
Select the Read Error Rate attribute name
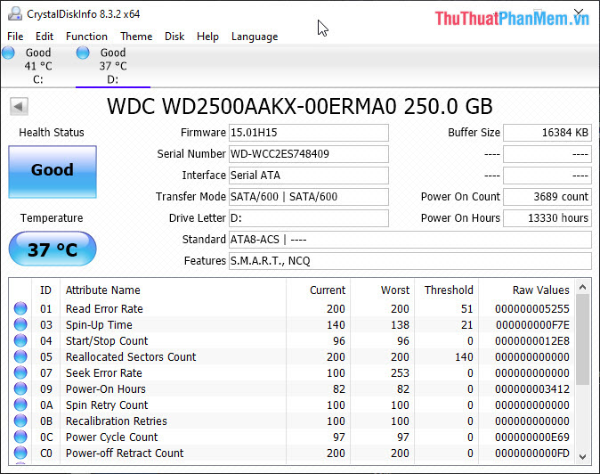(104, 308)
